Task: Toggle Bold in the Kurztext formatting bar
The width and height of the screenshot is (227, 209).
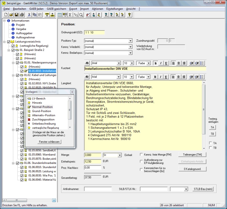Action: [156, 63]
